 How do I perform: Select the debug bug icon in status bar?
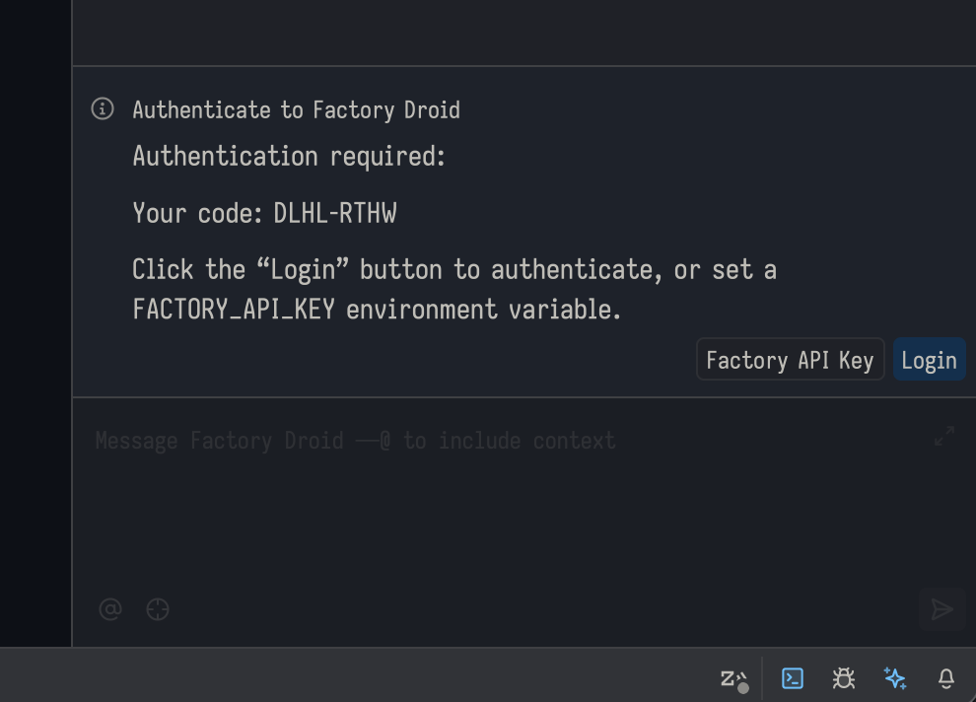[844, 678]
